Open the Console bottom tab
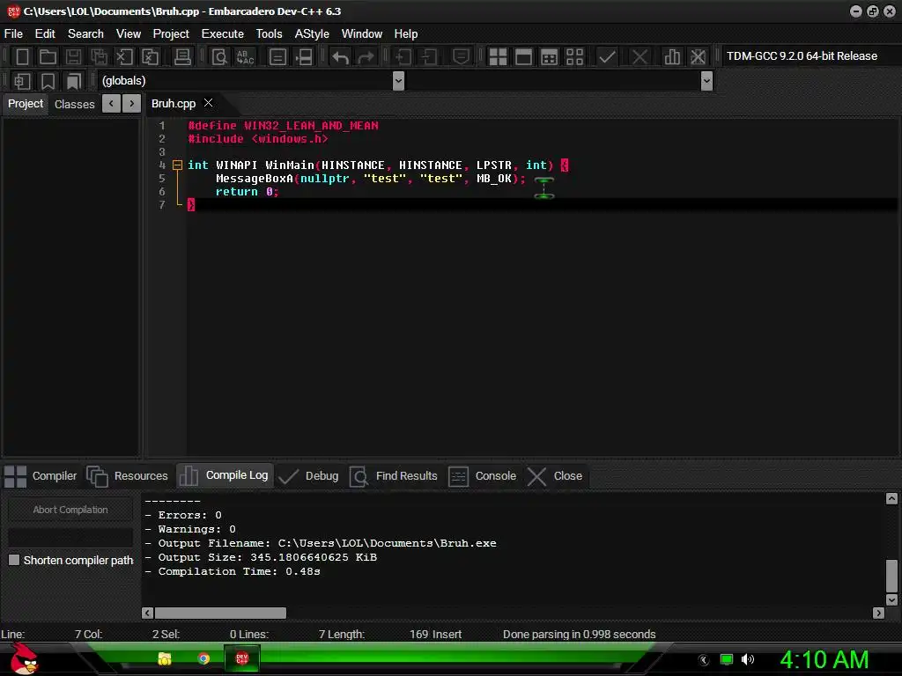 coord(482,476)
